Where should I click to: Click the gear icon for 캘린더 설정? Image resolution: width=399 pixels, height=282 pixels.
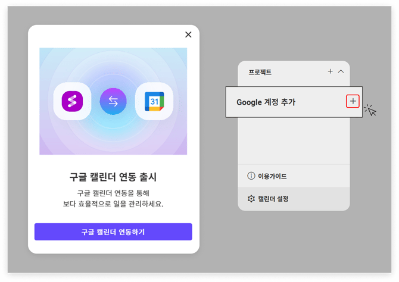[x=251, y=199]
